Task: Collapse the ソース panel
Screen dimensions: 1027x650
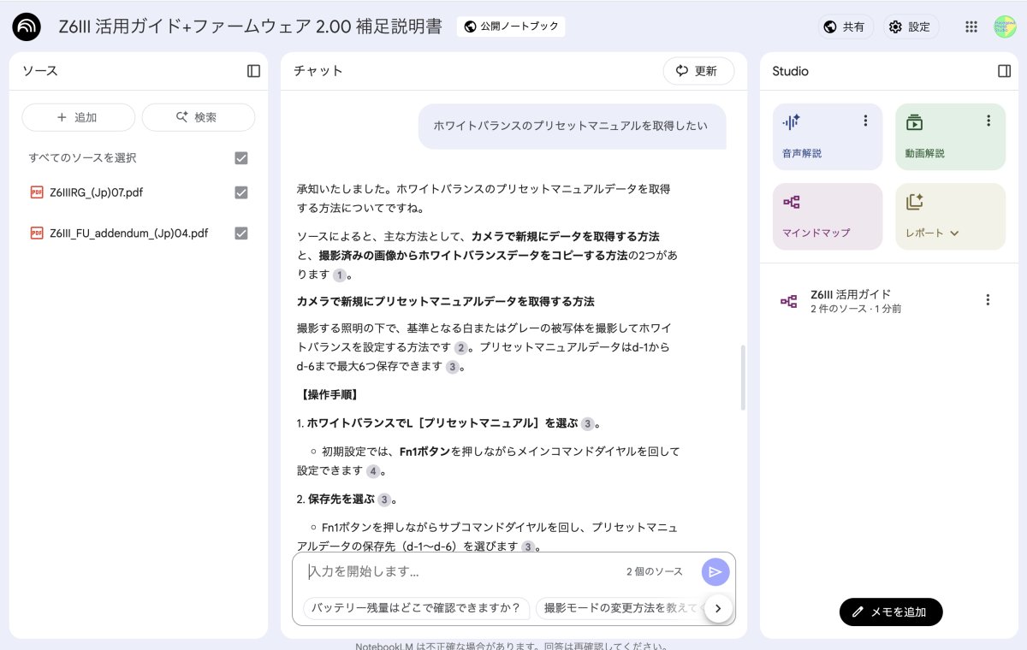Action: [x=253, y=71]
